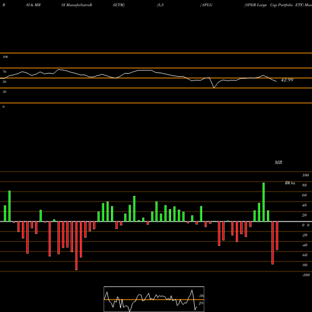Viewport: 312px width, 312px height.
Task: Click the tallest green MR bar near 69.84
Action: pos(263,202)
